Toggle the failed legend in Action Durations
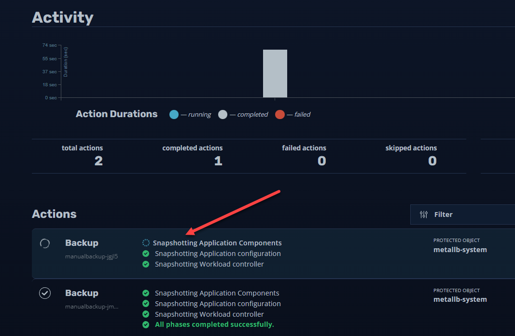This screenshot has width=515, height=336. [x=292, y=115]
